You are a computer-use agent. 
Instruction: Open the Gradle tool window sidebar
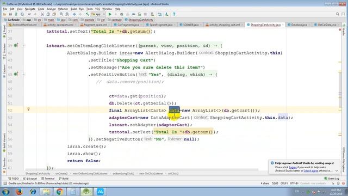(x=344, y=30)
